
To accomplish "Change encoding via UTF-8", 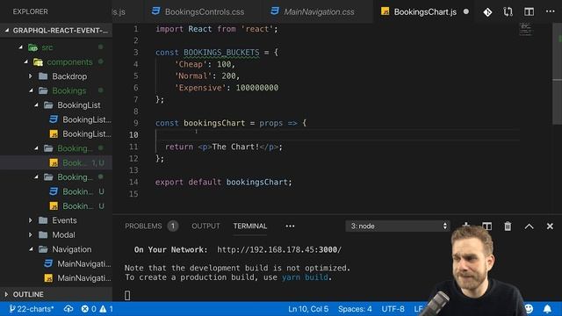I will (x=393, y=309).
